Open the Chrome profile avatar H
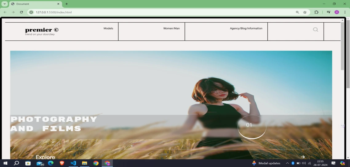350x167 pixels. pos(336,12)
